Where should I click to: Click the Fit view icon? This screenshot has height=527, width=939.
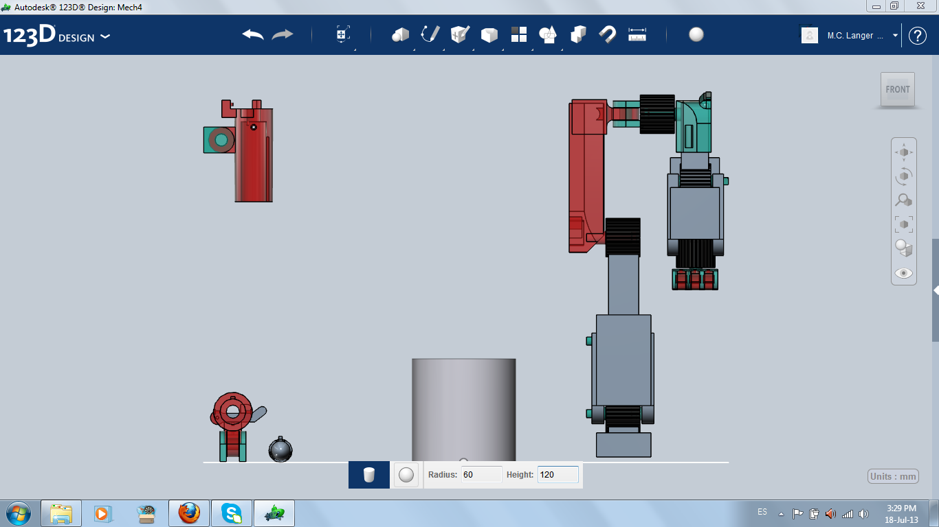(x=904, y=224)
